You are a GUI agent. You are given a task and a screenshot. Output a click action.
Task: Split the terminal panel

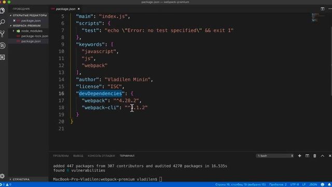(x=307, y=156)
